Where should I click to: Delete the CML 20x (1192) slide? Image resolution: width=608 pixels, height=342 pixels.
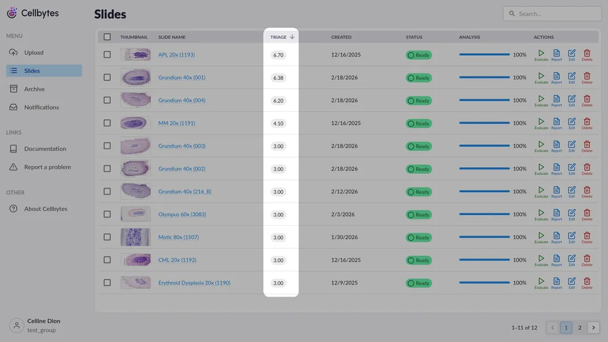click(587, 259)
